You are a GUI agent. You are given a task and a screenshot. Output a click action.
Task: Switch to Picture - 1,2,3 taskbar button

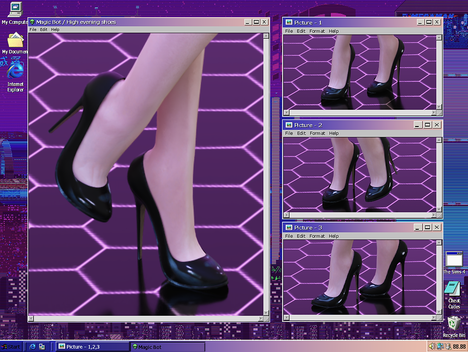coord(93,347)
